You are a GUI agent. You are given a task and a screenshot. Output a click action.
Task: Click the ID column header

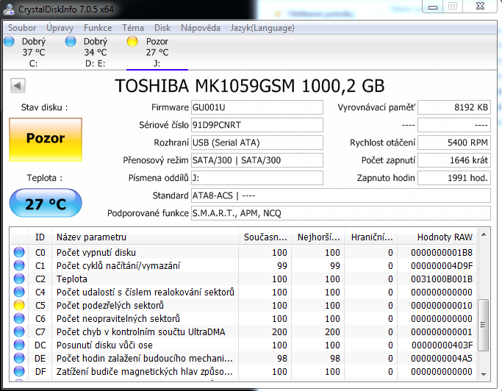(40, 237)
